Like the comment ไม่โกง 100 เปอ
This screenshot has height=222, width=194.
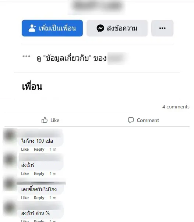(25, 149)
